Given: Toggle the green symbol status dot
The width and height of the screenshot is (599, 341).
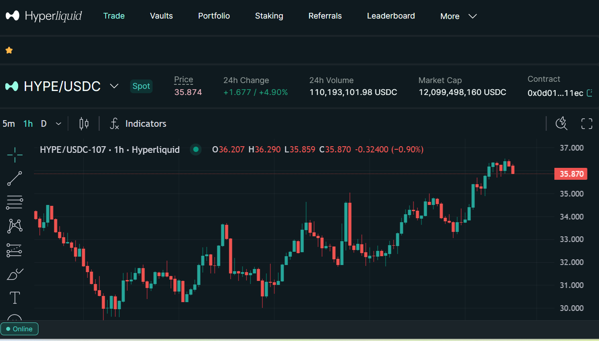Looking at the screenshot, I should (195, 150).
